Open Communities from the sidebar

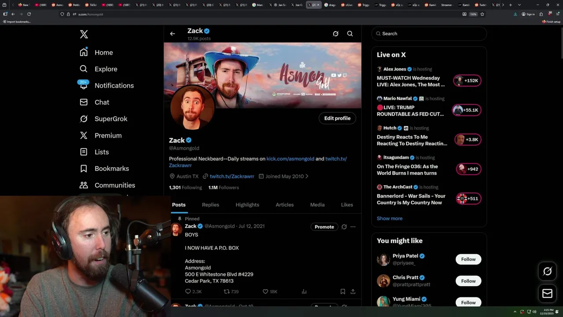(107, 185)
